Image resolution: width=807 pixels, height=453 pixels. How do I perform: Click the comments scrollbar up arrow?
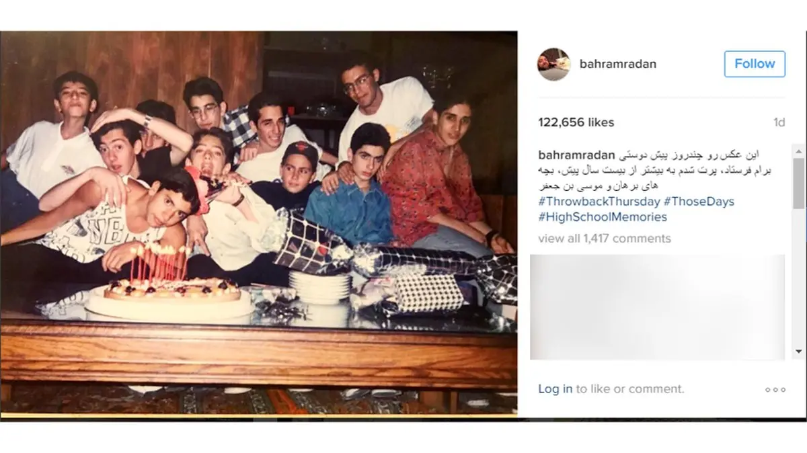tap(798, 150)
